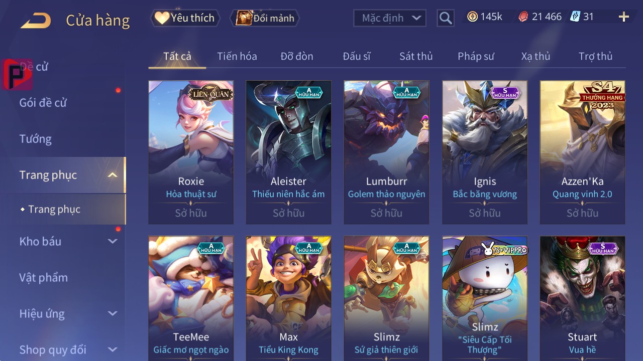643x361 pixels.
Task: Switch to the Sát thủ tab
Action: point(416,56)
